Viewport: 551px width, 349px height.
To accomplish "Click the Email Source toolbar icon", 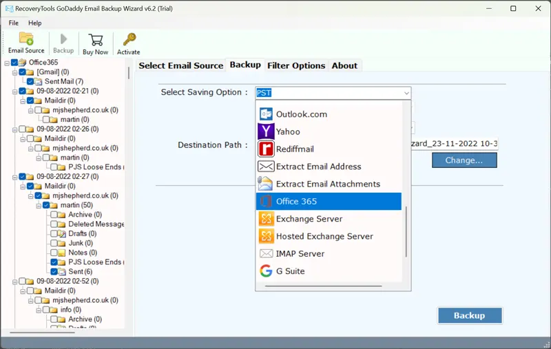I will [26, 42].
